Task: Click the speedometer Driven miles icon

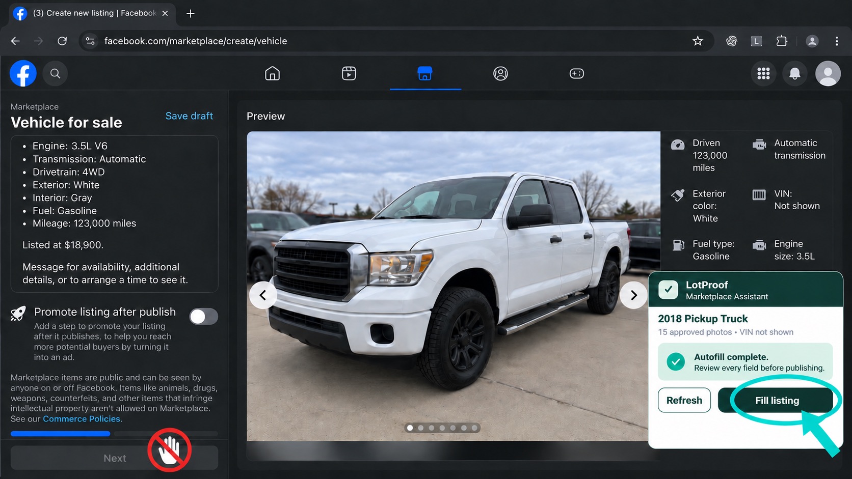Action: (678, 145)
